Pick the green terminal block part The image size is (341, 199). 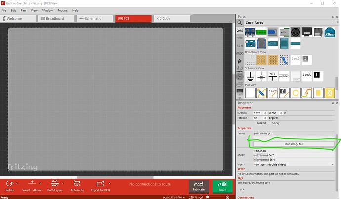(261, 33)
